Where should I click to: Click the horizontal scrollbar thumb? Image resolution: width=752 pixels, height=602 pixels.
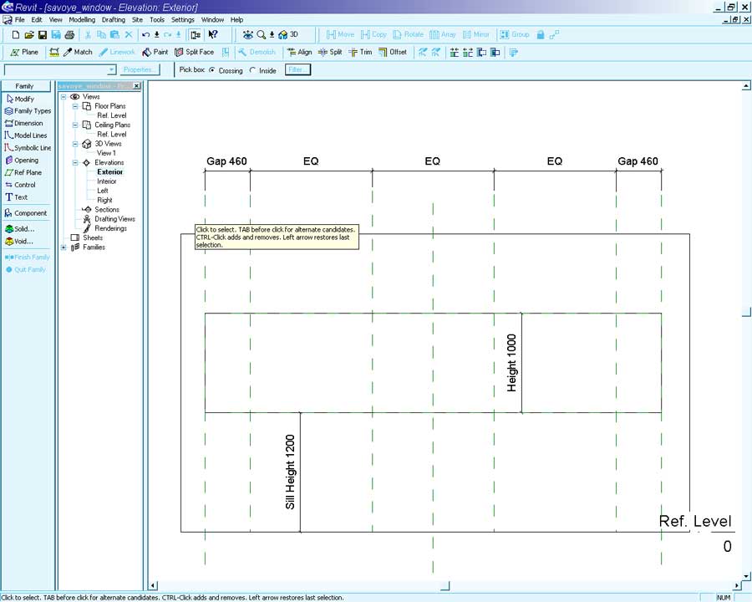click(445, 585)
